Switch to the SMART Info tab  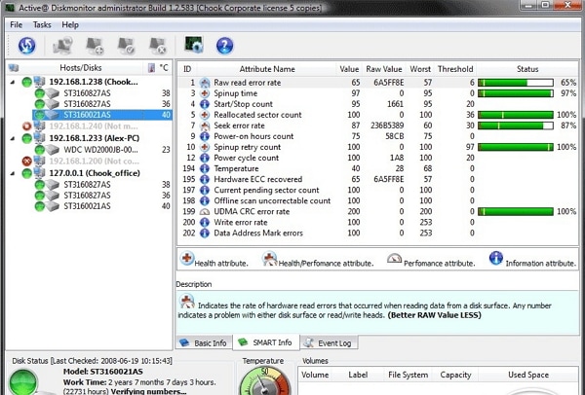click(266, 342)
